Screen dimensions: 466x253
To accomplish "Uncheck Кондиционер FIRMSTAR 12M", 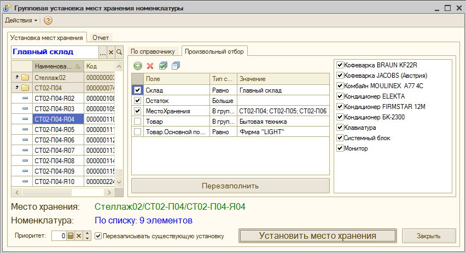I will (x=340, y=107).
